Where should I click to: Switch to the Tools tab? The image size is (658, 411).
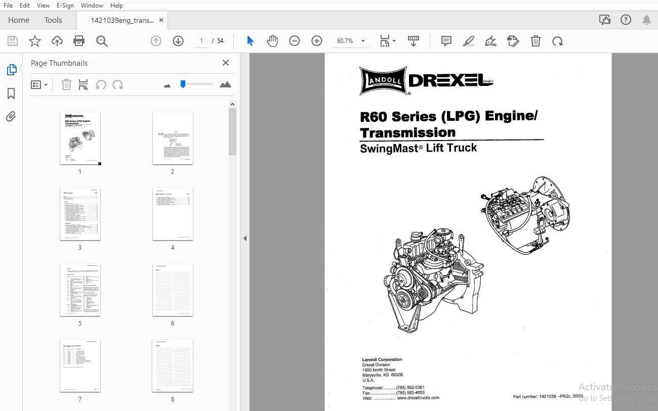[53, 20]
